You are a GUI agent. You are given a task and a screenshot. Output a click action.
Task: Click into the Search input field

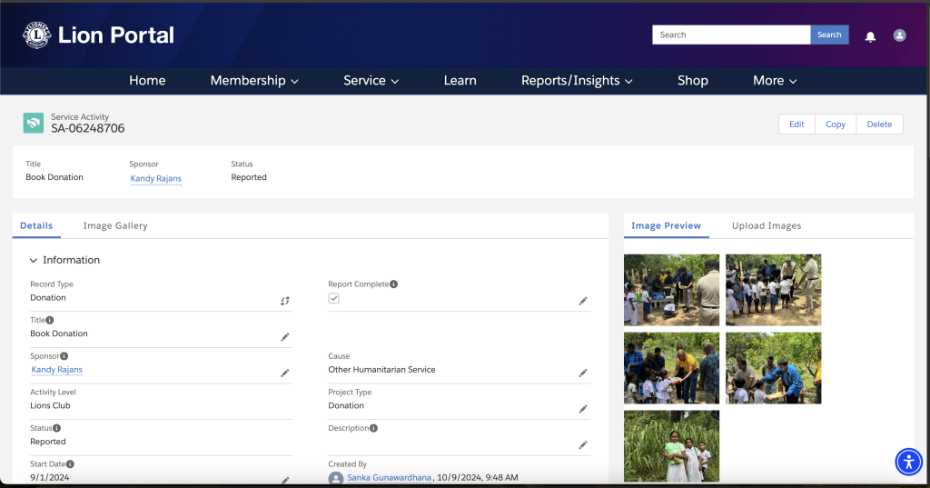pos(731,35)
